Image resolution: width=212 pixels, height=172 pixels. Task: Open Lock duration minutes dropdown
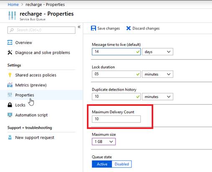(x=157, y=74)
